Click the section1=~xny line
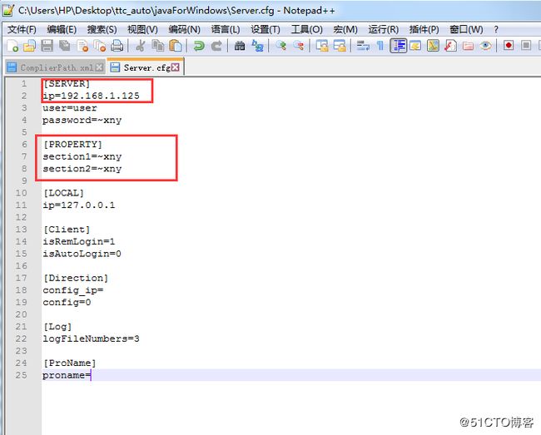 82,156
